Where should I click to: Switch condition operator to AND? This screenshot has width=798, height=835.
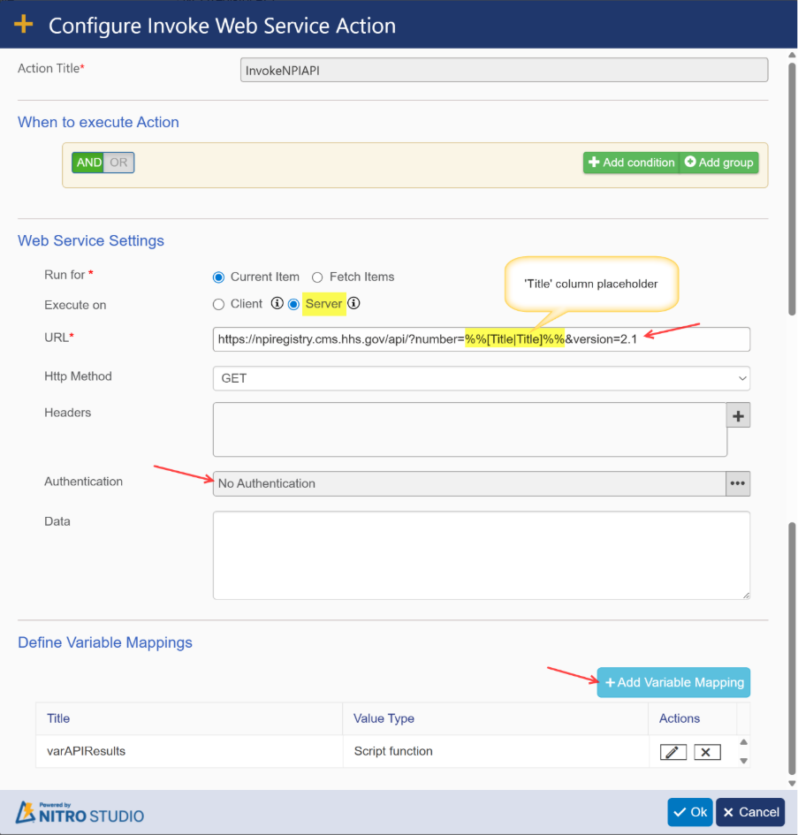[x=88, y=163]
